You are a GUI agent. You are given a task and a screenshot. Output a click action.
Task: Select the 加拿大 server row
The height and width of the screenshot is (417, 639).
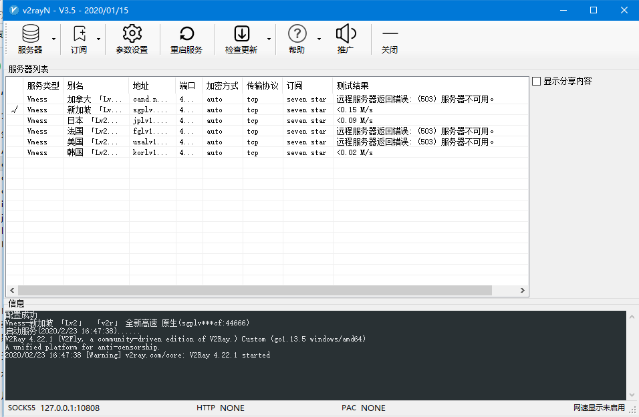(x=267, y=99)
